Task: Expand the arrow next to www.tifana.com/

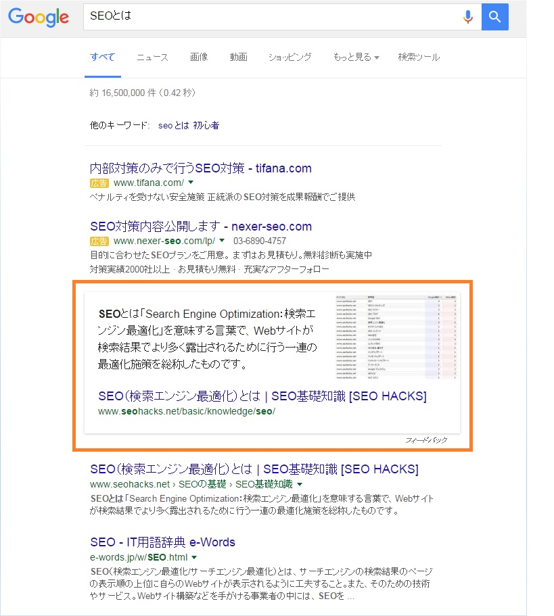Action: [x=191, y=183]
